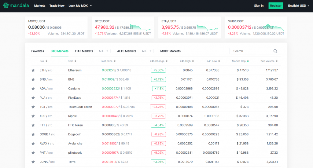Favorite the DOGE / BTC pair star
313x168 pixels.
pyautogui.click(x=33, y=134)
